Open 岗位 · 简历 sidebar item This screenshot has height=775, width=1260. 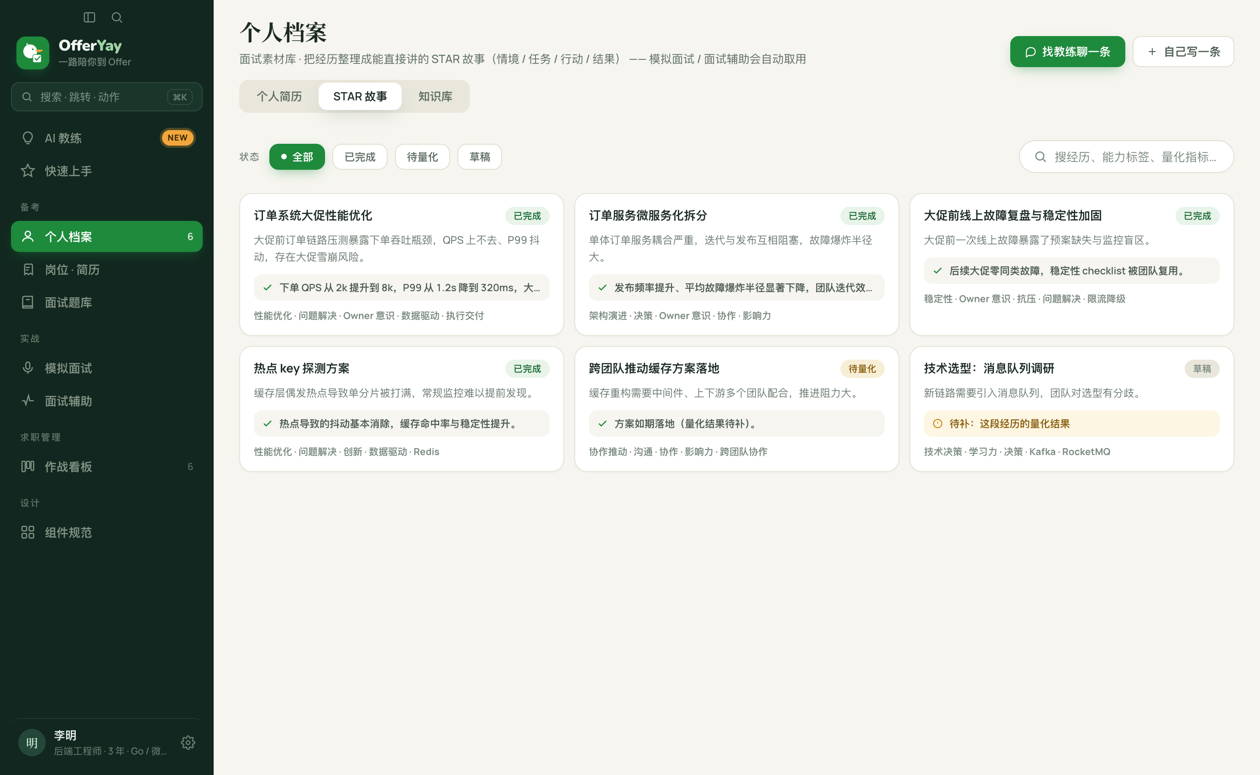click(x=107, y=269)
